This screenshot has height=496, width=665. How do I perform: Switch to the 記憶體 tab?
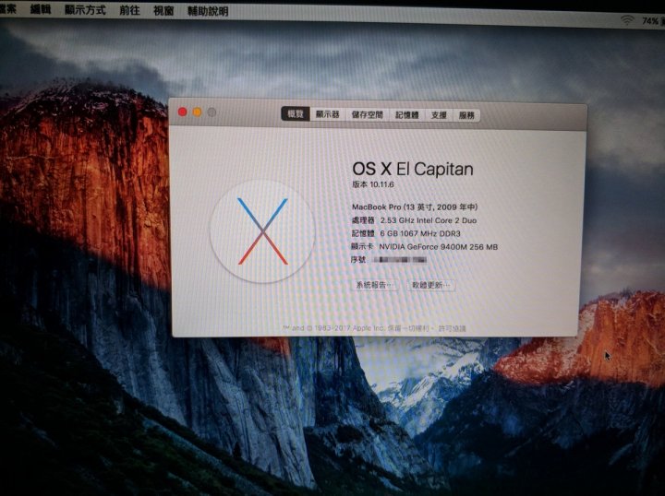(x=406, y=115)
